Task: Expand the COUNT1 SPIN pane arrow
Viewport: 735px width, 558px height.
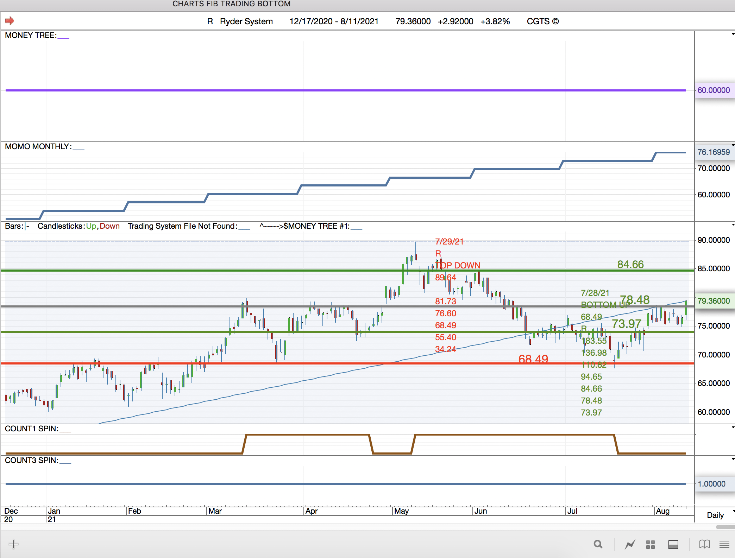Action: (x=733, y=427)
